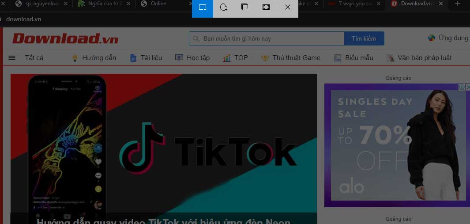The width and height of the screenshot is (470, 224).
Task: Switch to the Online browser tab
Action: pos(163,4)
